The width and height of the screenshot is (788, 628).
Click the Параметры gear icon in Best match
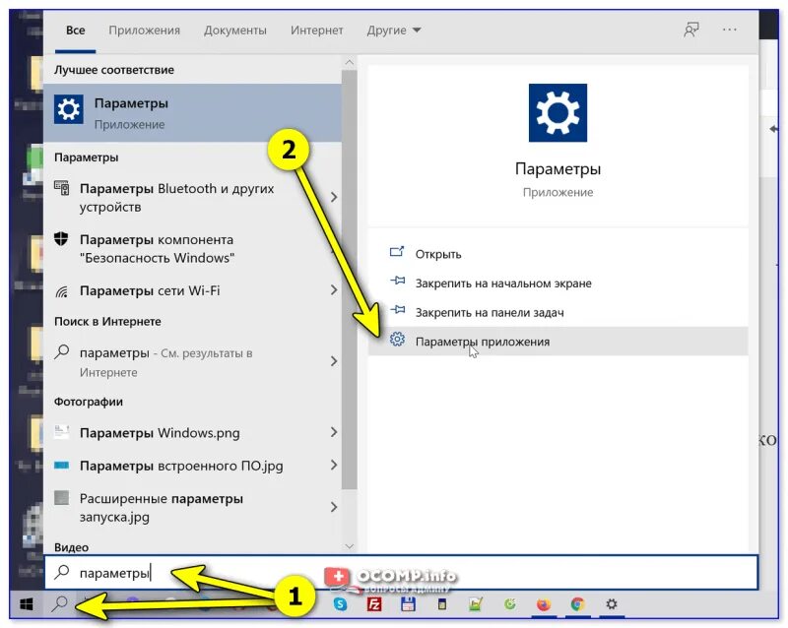(x=67, y=109)
